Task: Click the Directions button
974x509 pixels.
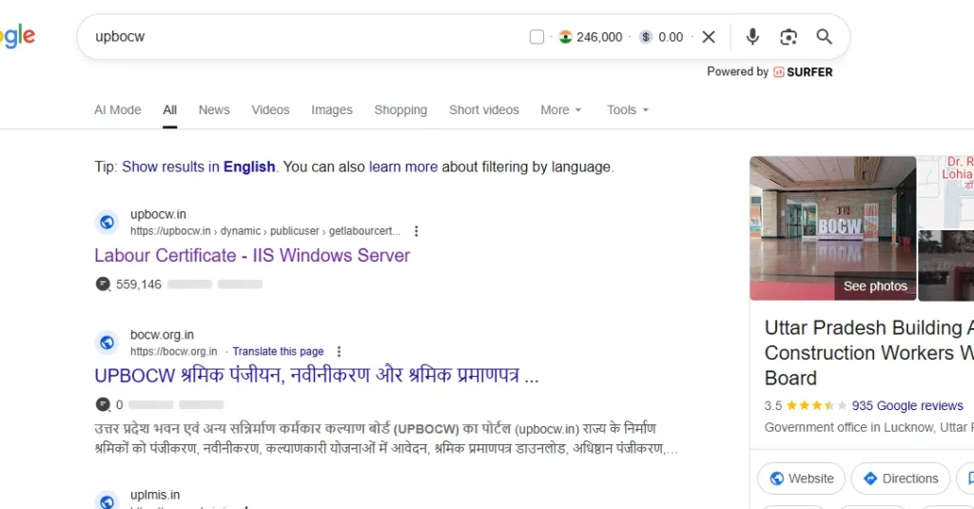Action: click(900, 479)
